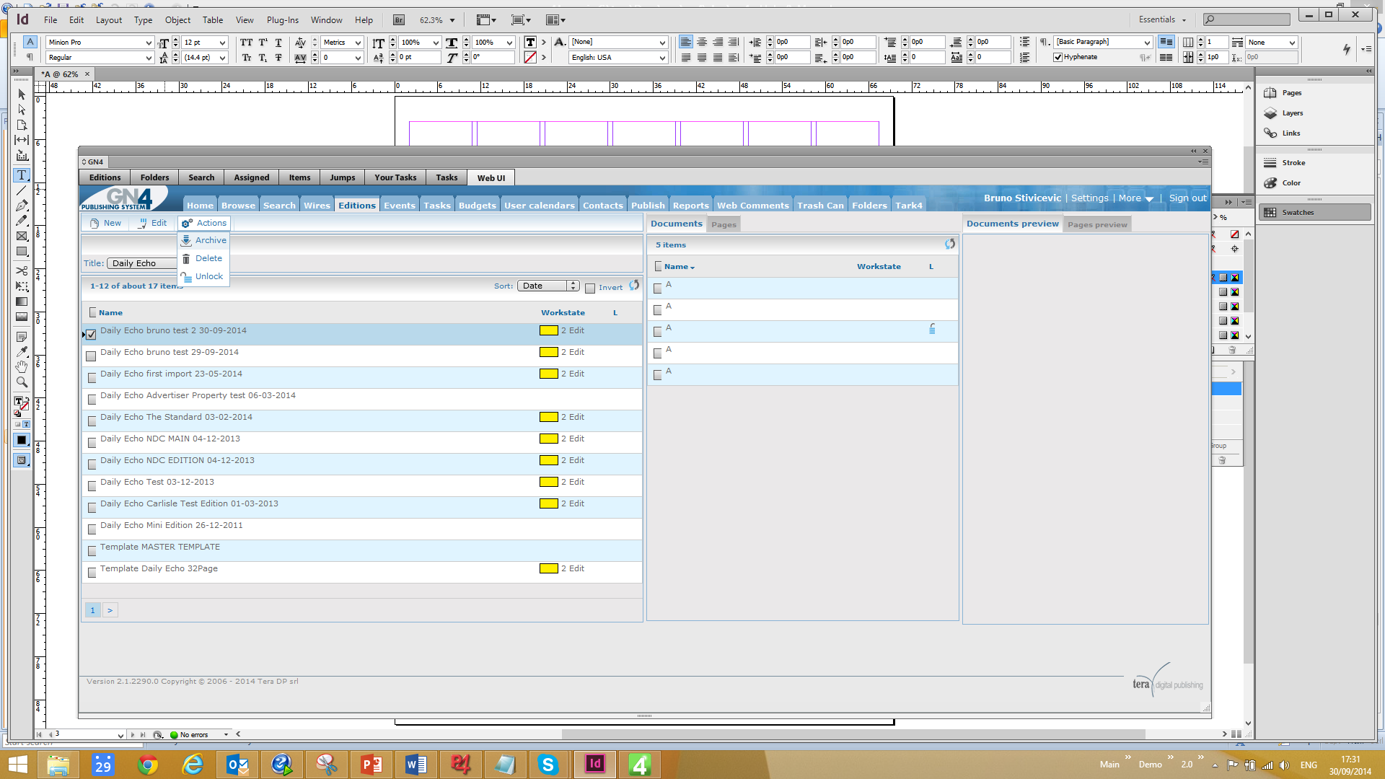Align paragraph text left
Image resolution: width=1385 pixels, height=779 pixels.
(685, 42)
